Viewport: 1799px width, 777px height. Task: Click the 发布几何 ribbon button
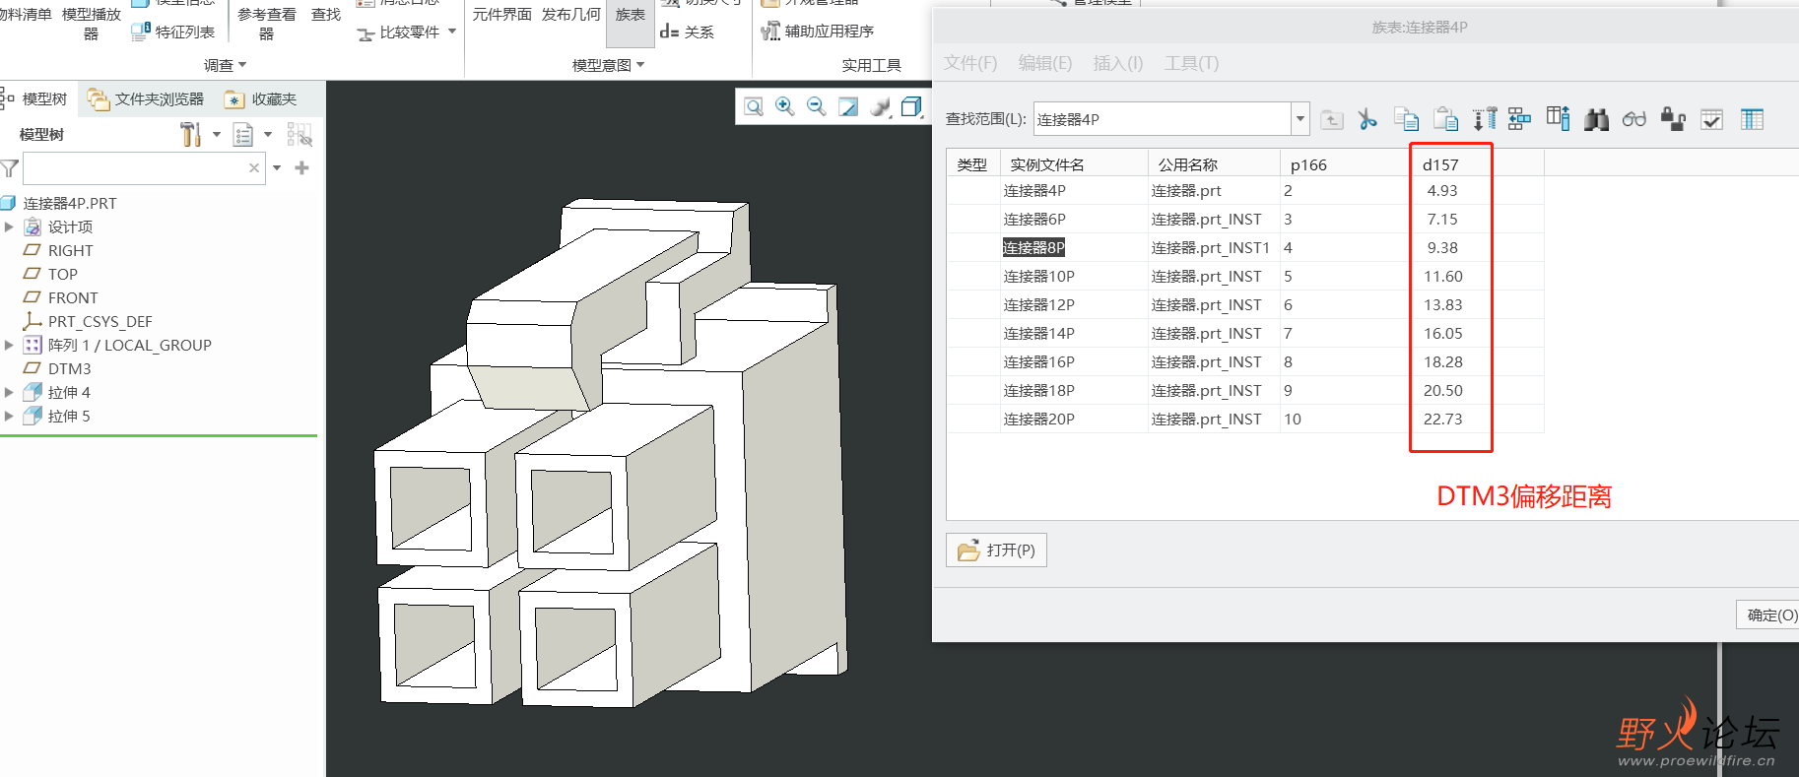click(x=571, y=15)
